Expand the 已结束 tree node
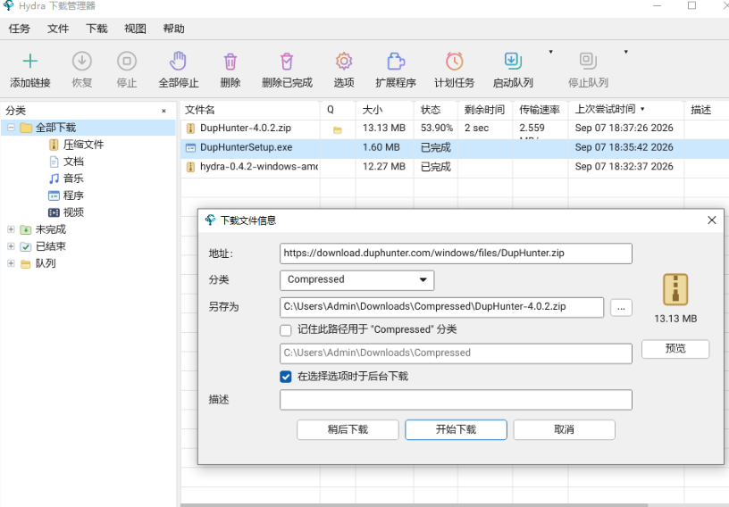729x507 pixels. point(11,246)
